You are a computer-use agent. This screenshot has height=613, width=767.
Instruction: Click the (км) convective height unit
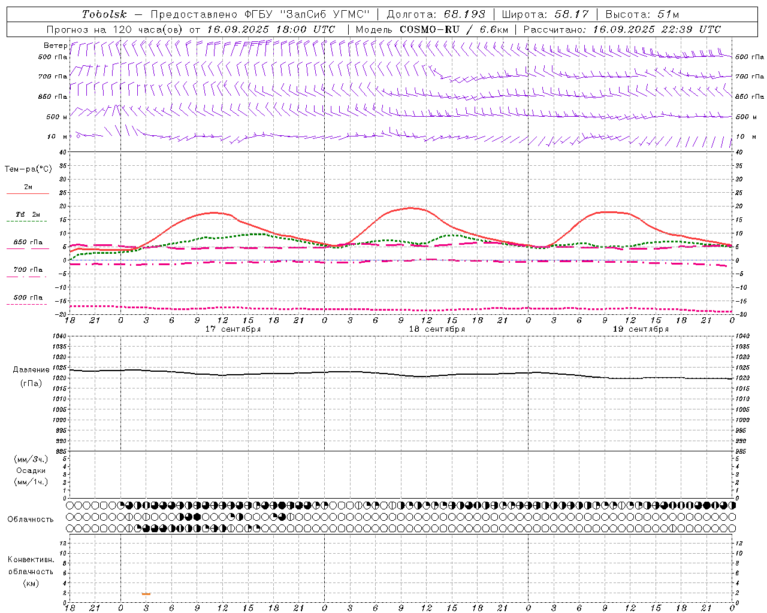pos(31,583)
